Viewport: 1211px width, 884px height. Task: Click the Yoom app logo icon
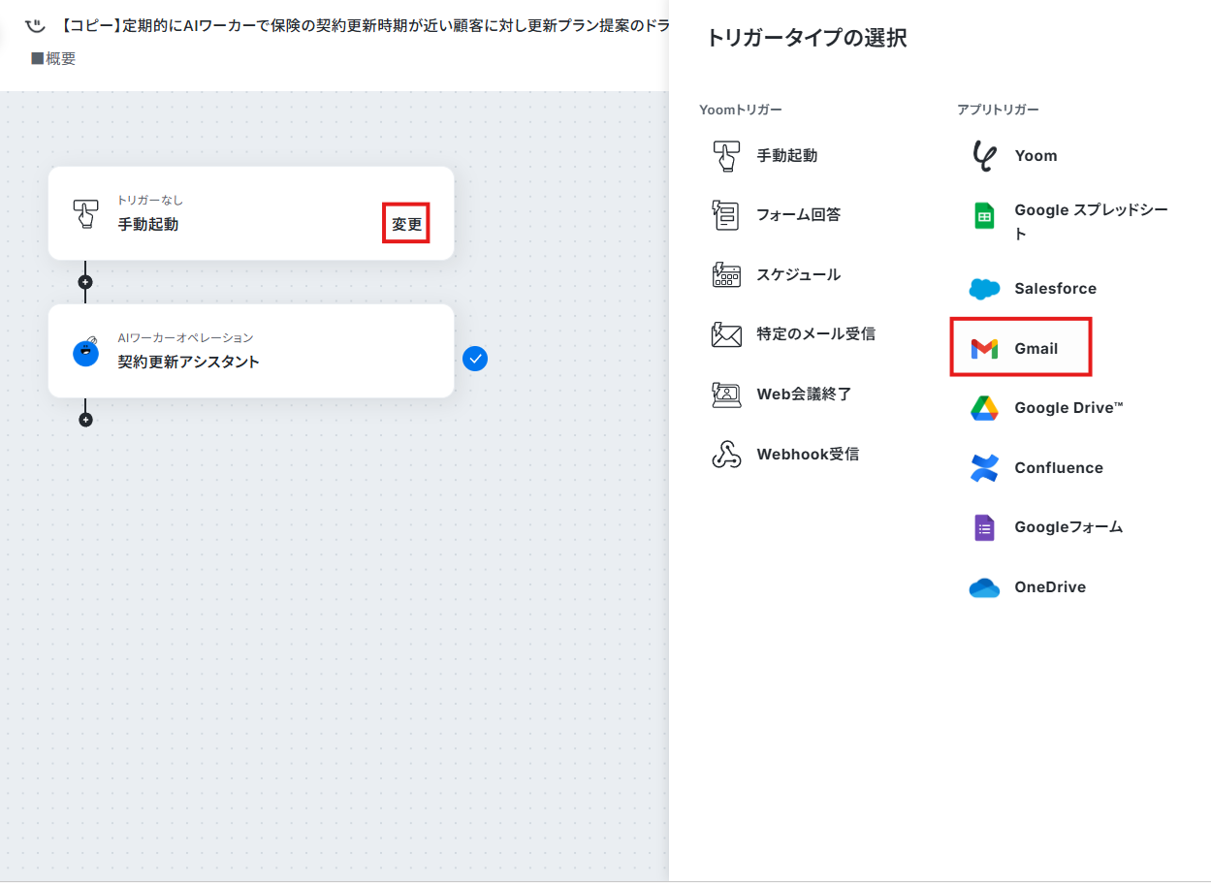click(984, 155)
